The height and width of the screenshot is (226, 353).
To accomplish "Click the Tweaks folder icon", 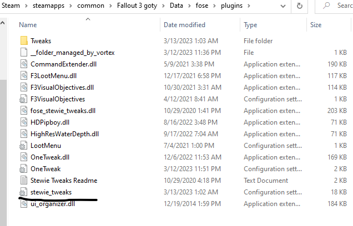I will point(23,41).
